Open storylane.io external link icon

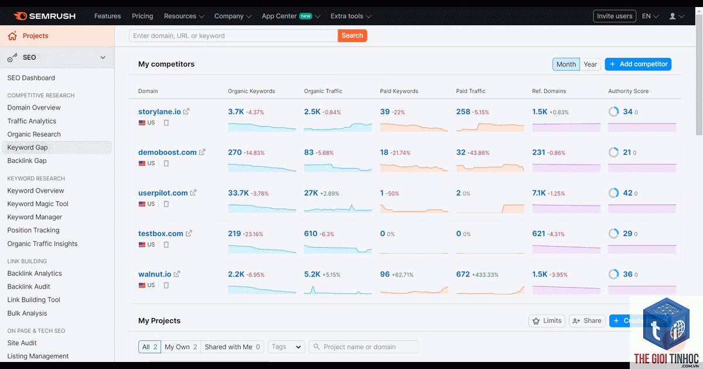click(x=186, y=111)
